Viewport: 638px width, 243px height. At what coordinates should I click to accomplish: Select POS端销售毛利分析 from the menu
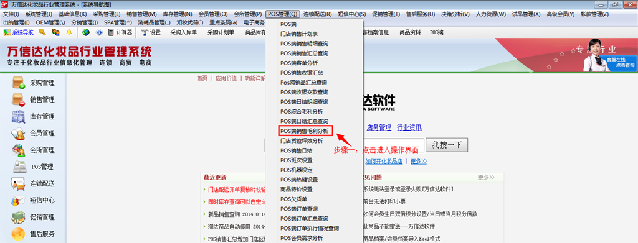click(x=306, y=131)
